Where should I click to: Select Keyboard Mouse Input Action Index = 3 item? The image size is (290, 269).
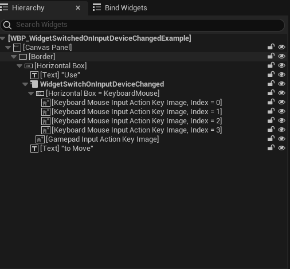tap(137, 130)
